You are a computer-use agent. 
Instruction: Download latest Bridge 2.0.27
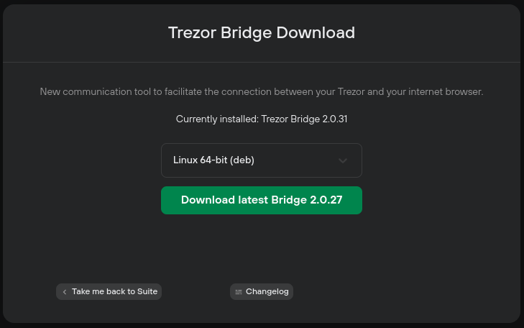[x=262, y=200]
